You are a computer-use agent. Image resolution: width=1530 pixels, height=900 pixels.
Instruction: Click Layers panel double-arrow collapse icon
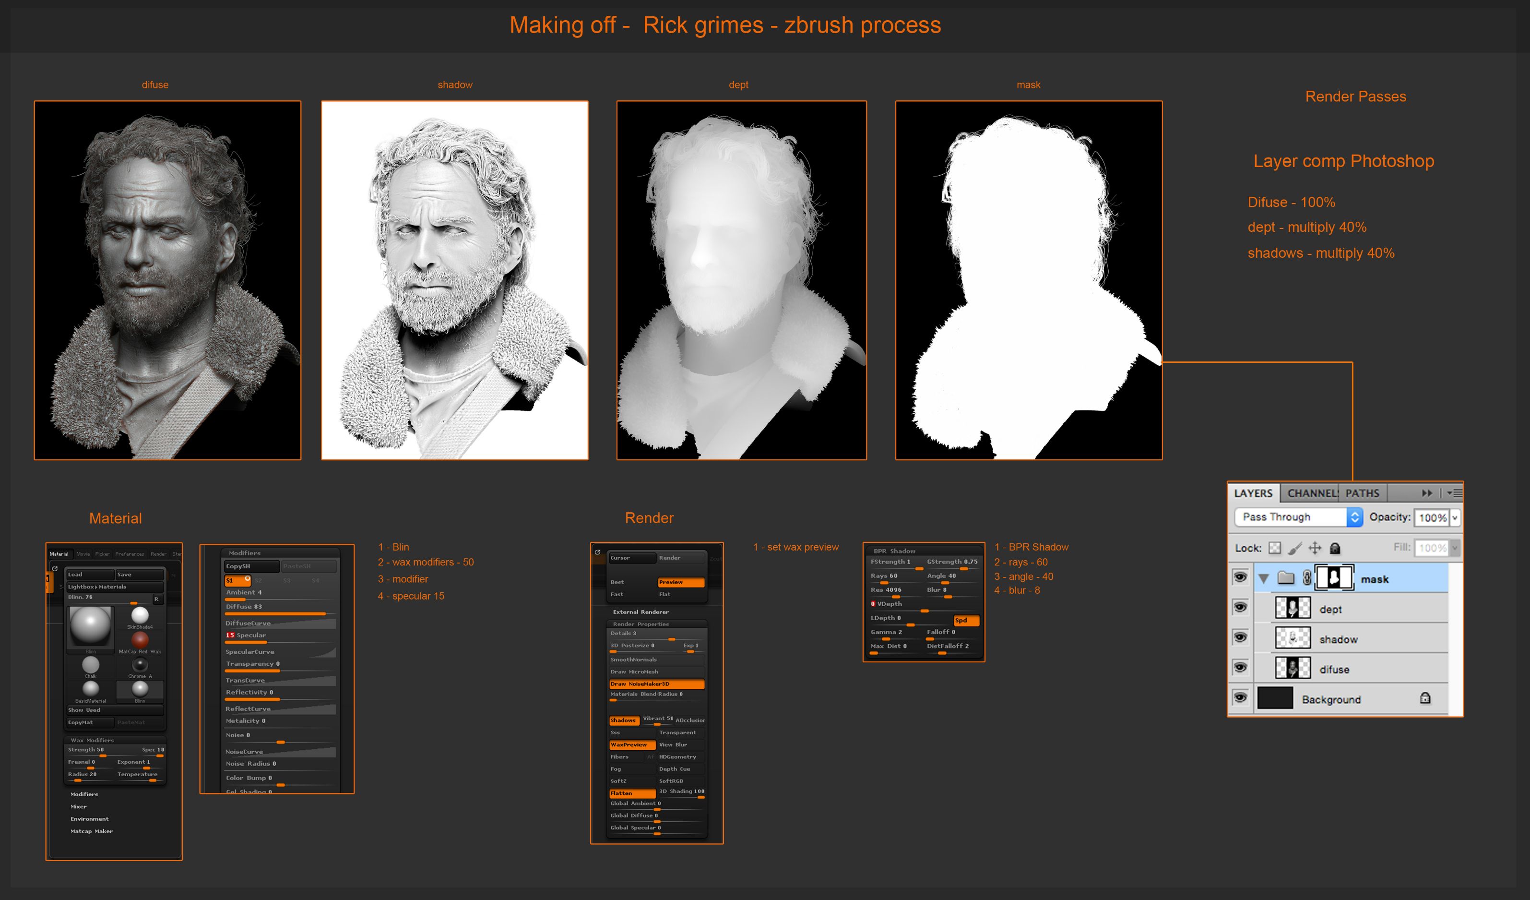pyautogui.click(x=1427, y=493)
